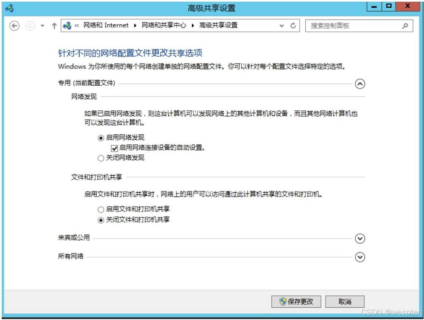The width and height of the screenshot is (424, 320).
Task: Open 网络和共享中心 breadcrumb
Action: pyautogui.click(x=164, y=25)
